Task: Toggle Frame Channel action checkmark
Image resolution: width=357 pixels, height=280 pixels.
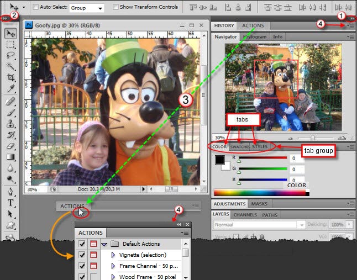Action: coord(82,266)
